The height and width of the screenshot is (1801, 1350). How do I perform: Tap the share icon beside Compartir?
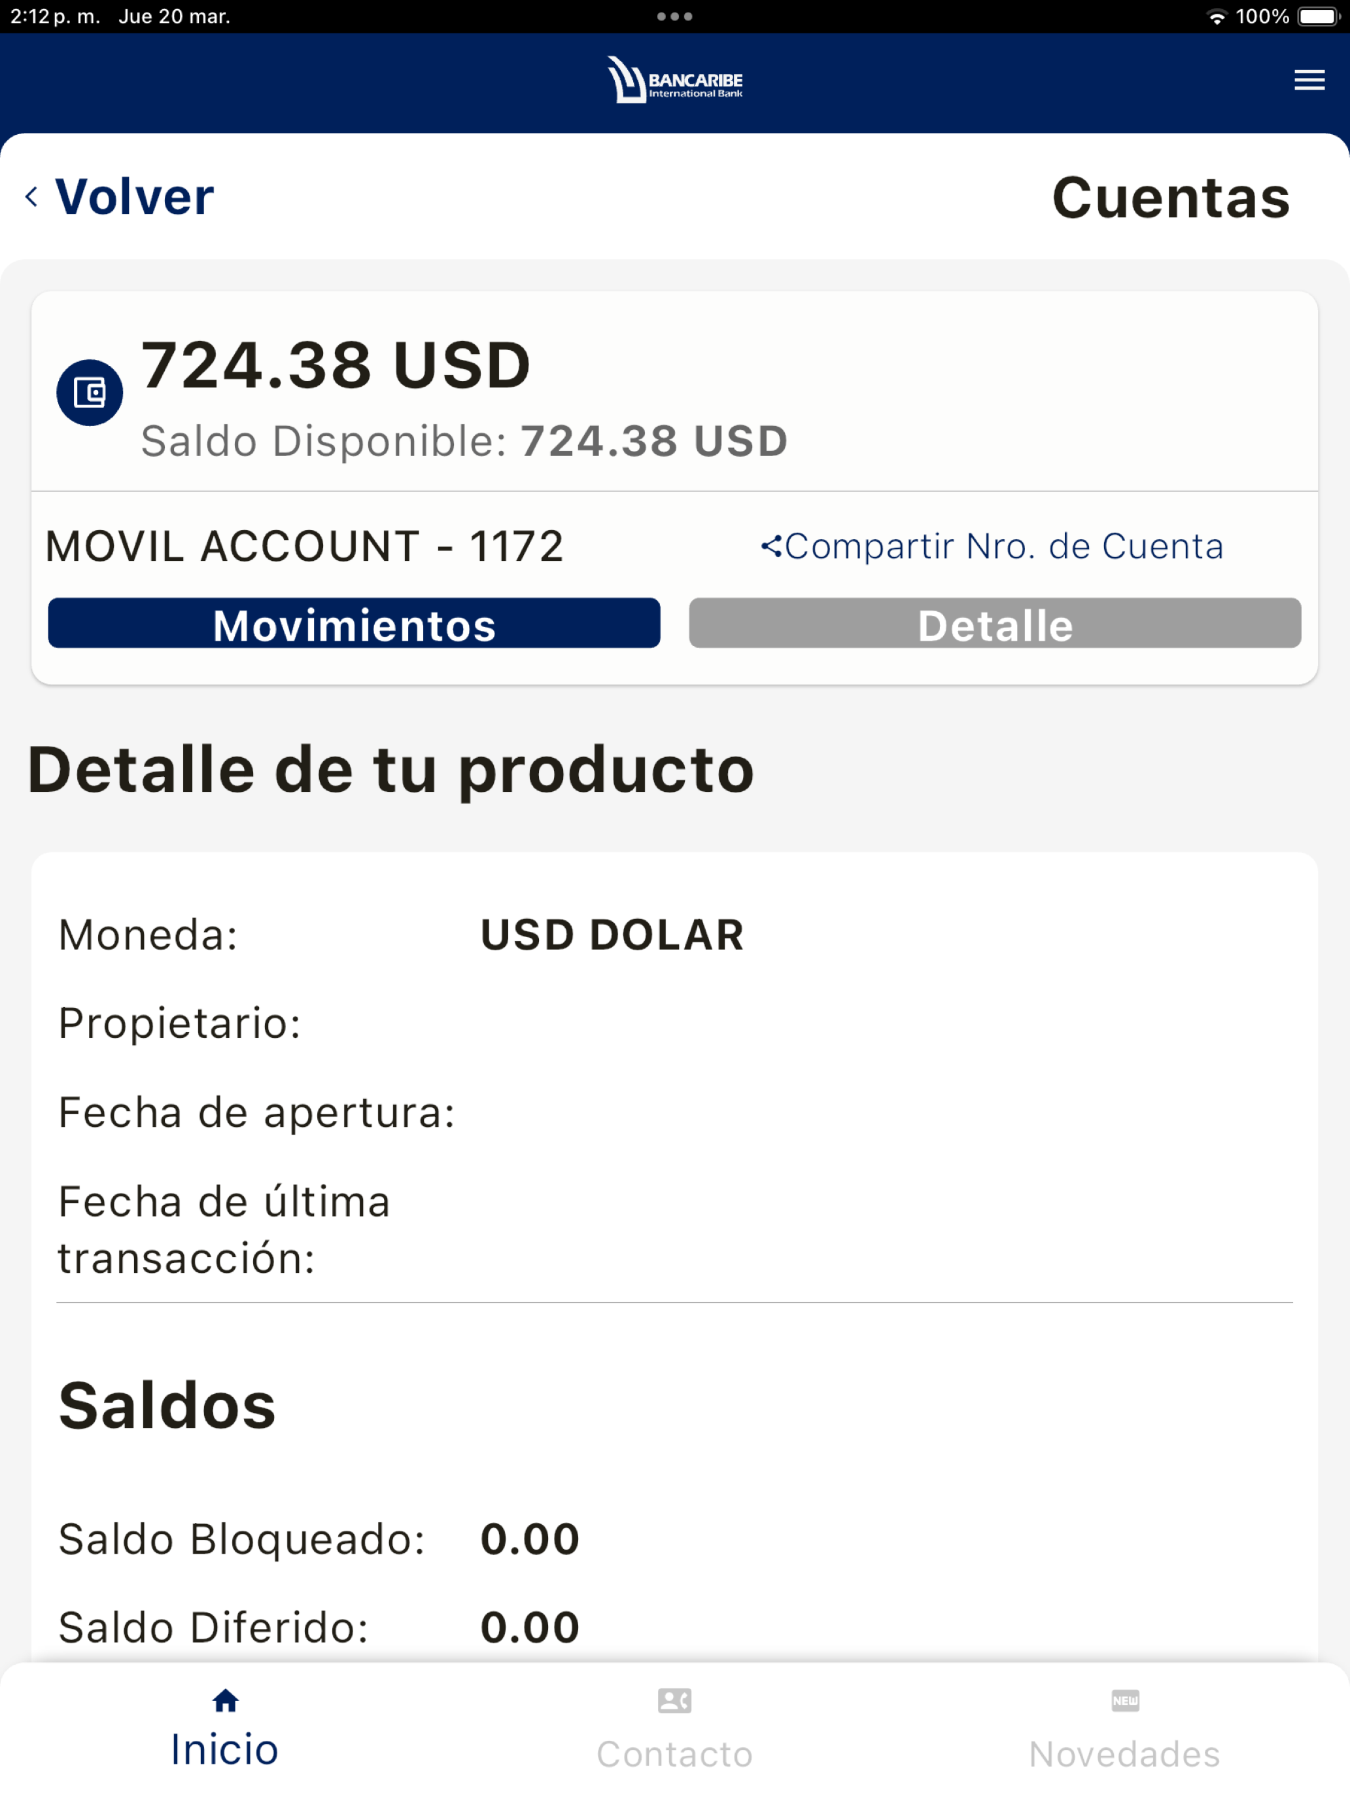pos(770,546)
